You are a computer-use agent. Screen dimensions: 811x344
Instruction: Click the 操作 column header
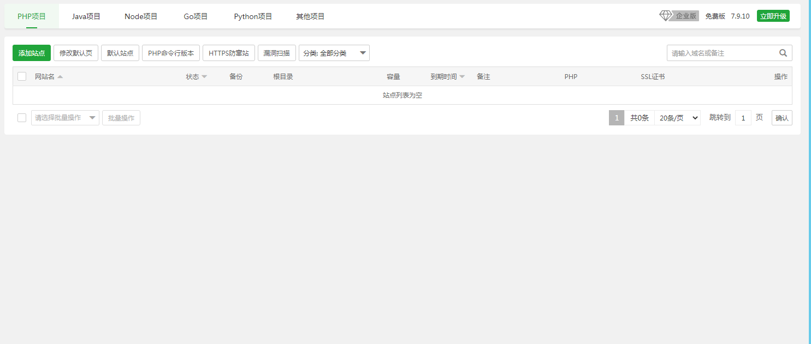click(x=781, y=77)
